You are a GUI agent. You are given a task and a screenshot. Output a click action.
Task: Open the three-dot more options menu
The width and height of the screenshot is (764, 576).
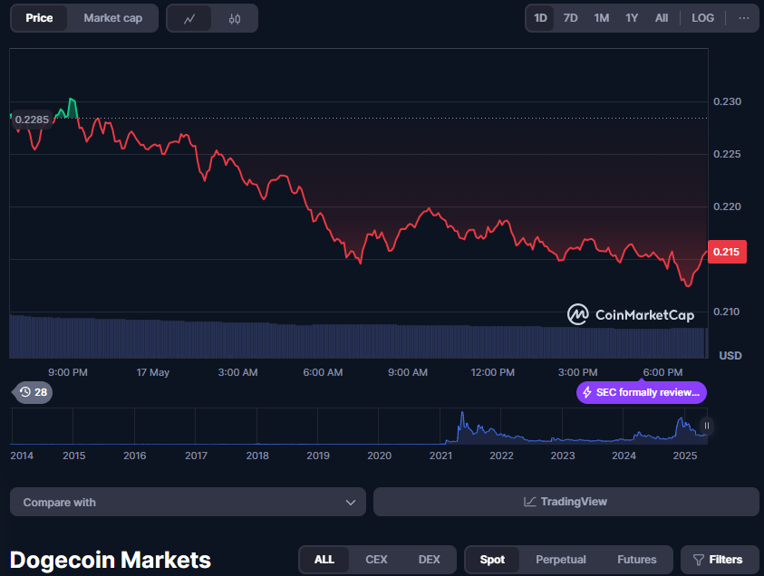click(x=744, y=18)
